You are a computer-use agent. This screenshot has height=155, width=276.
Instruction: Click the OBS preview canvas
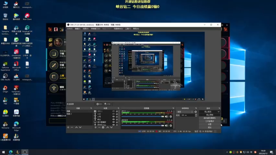click(x=144, y=66)
